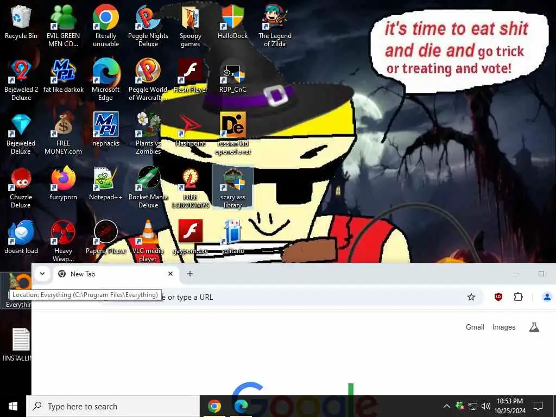
Task: Open the nephacks shortcut
Action: (x=106, y=129)
